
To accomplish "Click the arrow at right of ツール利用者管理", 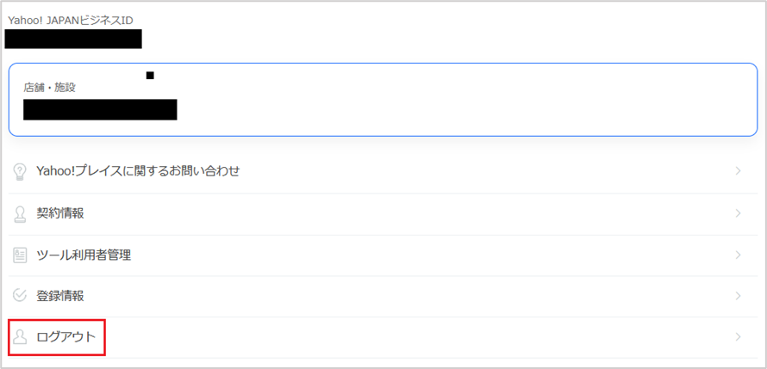I will pos(739,255).
